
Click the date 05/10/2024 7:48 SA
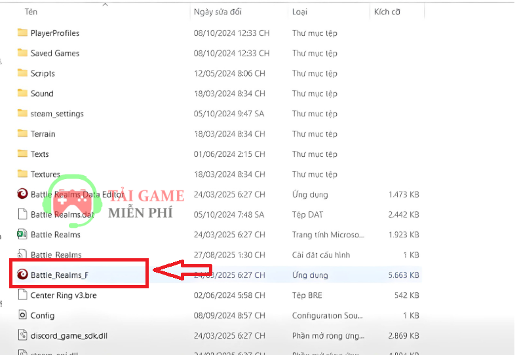[229, 215]
